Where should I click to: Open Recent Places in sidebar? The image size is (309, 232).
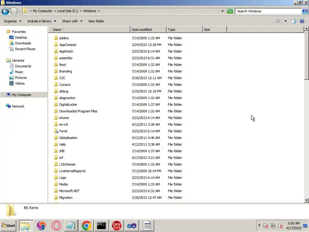(25, 49)
